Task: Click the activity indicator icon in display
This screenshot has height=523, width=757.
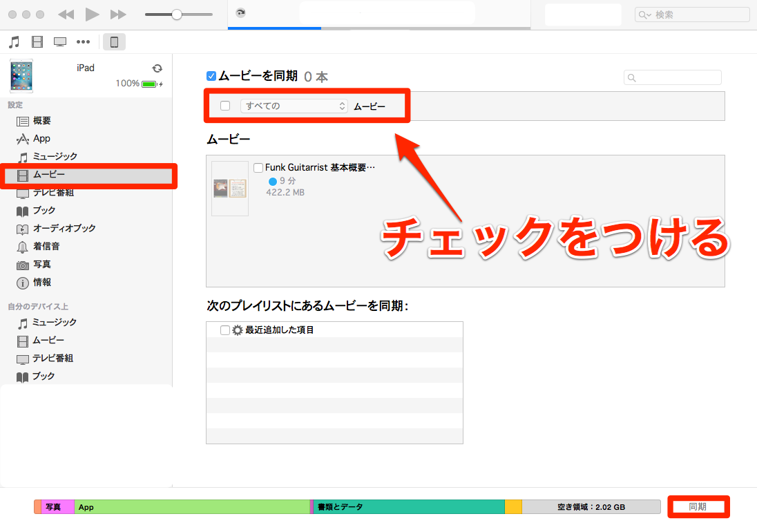Action: tap(240, 13)
